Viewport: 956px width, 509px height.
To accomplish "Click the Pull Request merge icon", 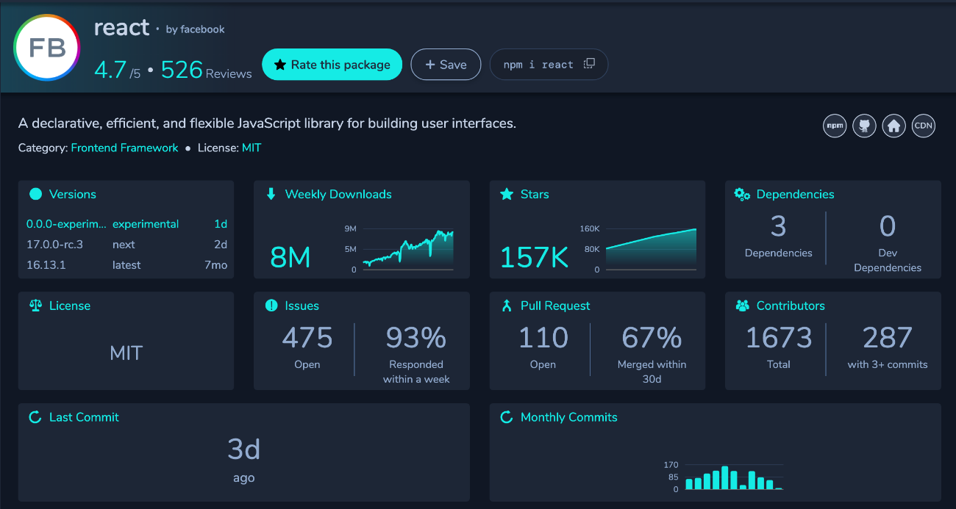I will pos(506,306).
